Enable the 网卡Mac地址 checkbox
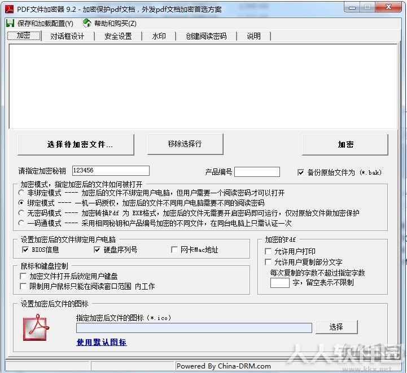407x373 pixels. coord(174,250)
